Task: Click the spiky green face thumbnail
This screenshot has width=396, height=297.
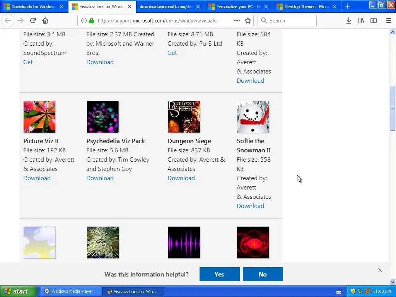Action: click(102, 242)
